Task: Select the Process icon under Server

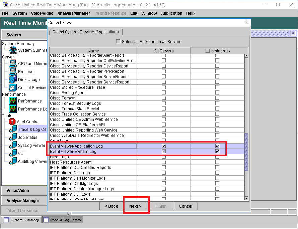Action: pos(12,71)
